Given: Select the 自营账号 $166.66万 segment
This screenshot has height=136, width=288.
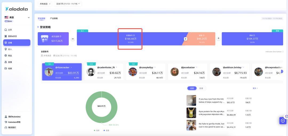Looking at the screenshot, I should pyautogui.click(x=130, y=39).
